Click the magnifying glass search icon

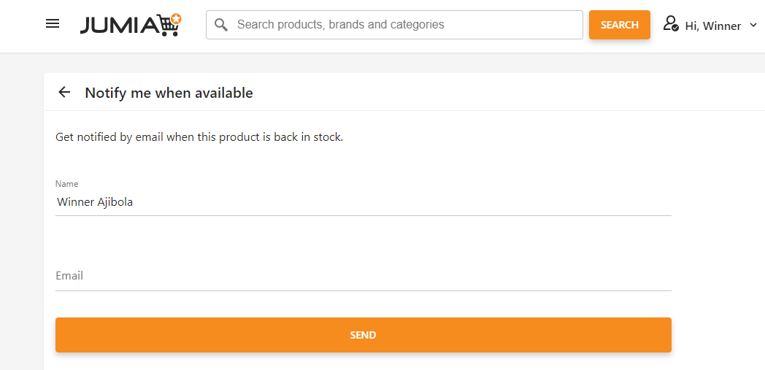pyautogui.click(x=221, y=25)
